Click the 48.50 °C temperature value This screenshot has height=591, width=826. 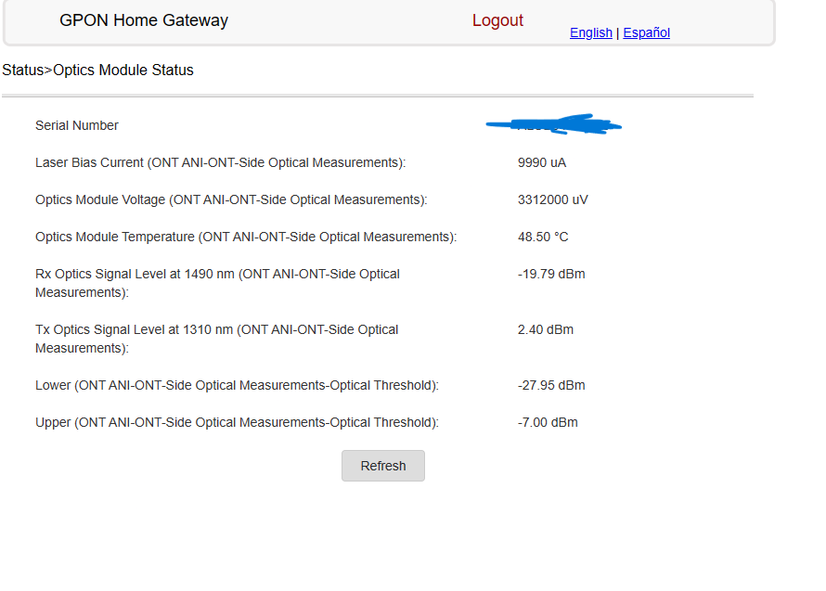coord(543,237)
